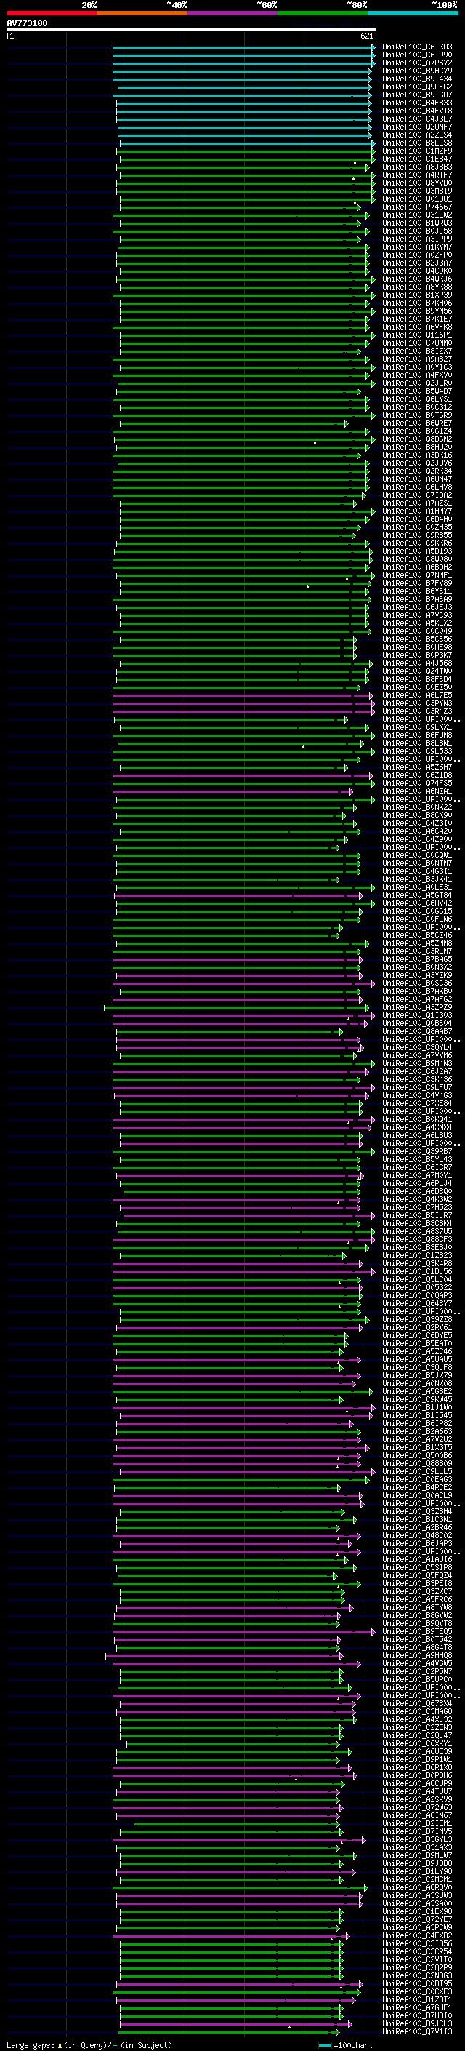Select hit label UniRef100_B8LBN1
Viewport: 465px width, 2051px height.
[416, 743]
